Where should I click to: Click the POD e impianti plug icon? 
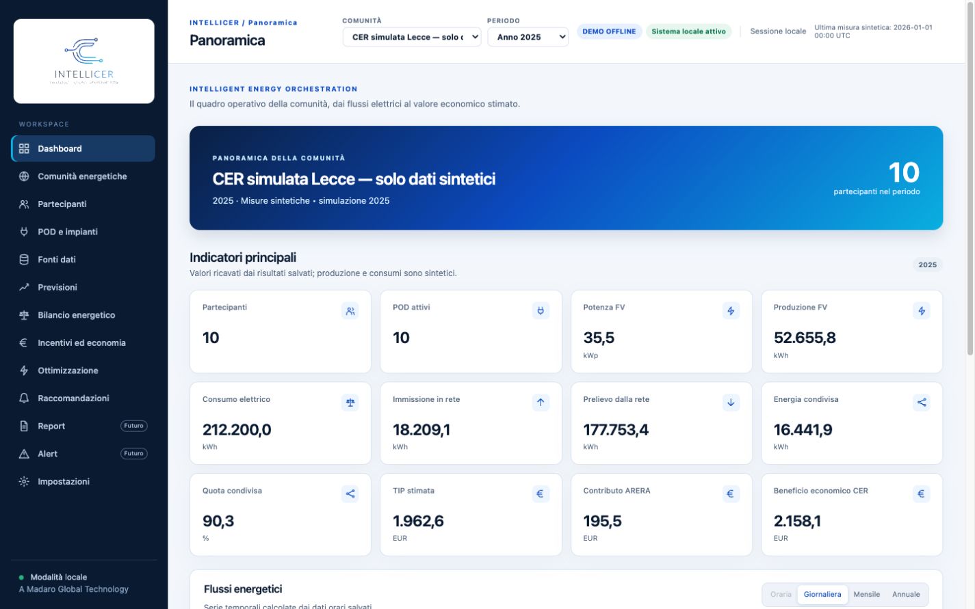[x=24, y=232]
